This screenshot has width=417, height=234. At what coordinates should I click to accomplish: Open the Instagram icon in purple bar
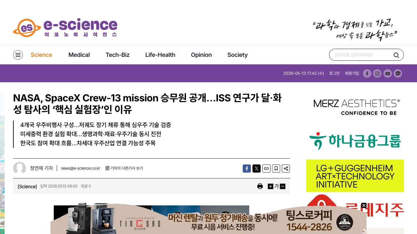tap(377, 73)
